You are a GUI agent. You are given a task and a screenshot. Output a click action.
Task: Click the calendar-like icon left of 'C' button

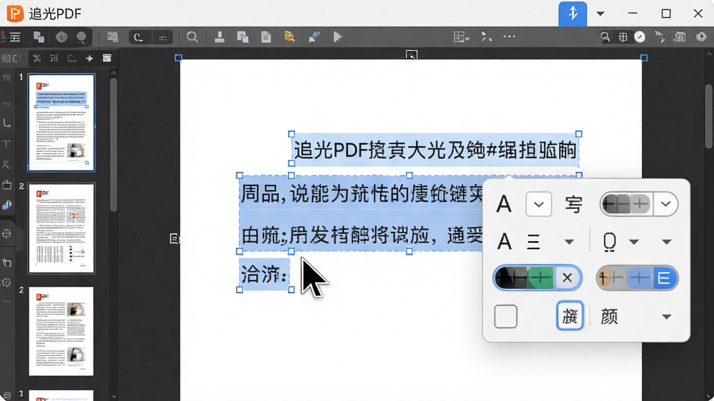point(112,37)
